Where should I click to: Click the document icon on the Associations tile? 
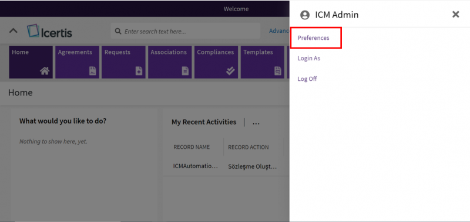[x=186, y=71]
